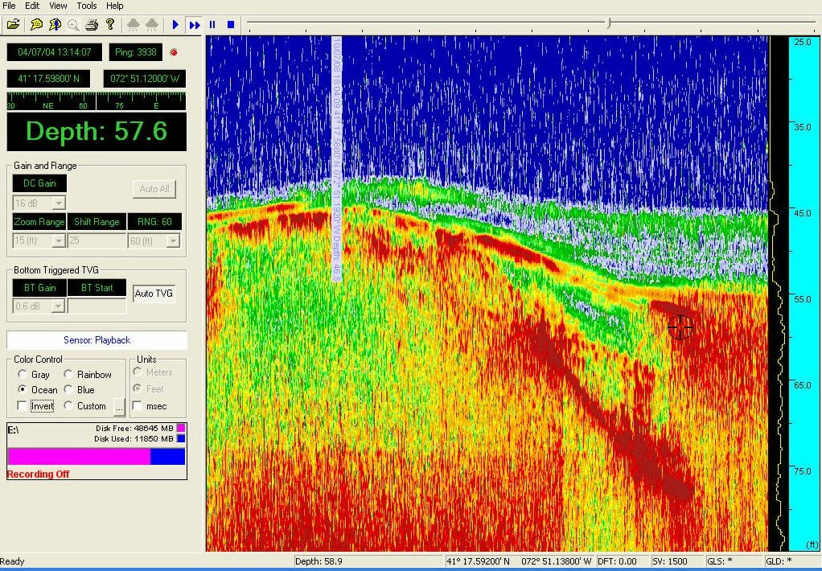Image resolution: width=822 pixels, height=571 pixels.
Task: Open custom color settings ellipsis button
Action: pos(120,406)
